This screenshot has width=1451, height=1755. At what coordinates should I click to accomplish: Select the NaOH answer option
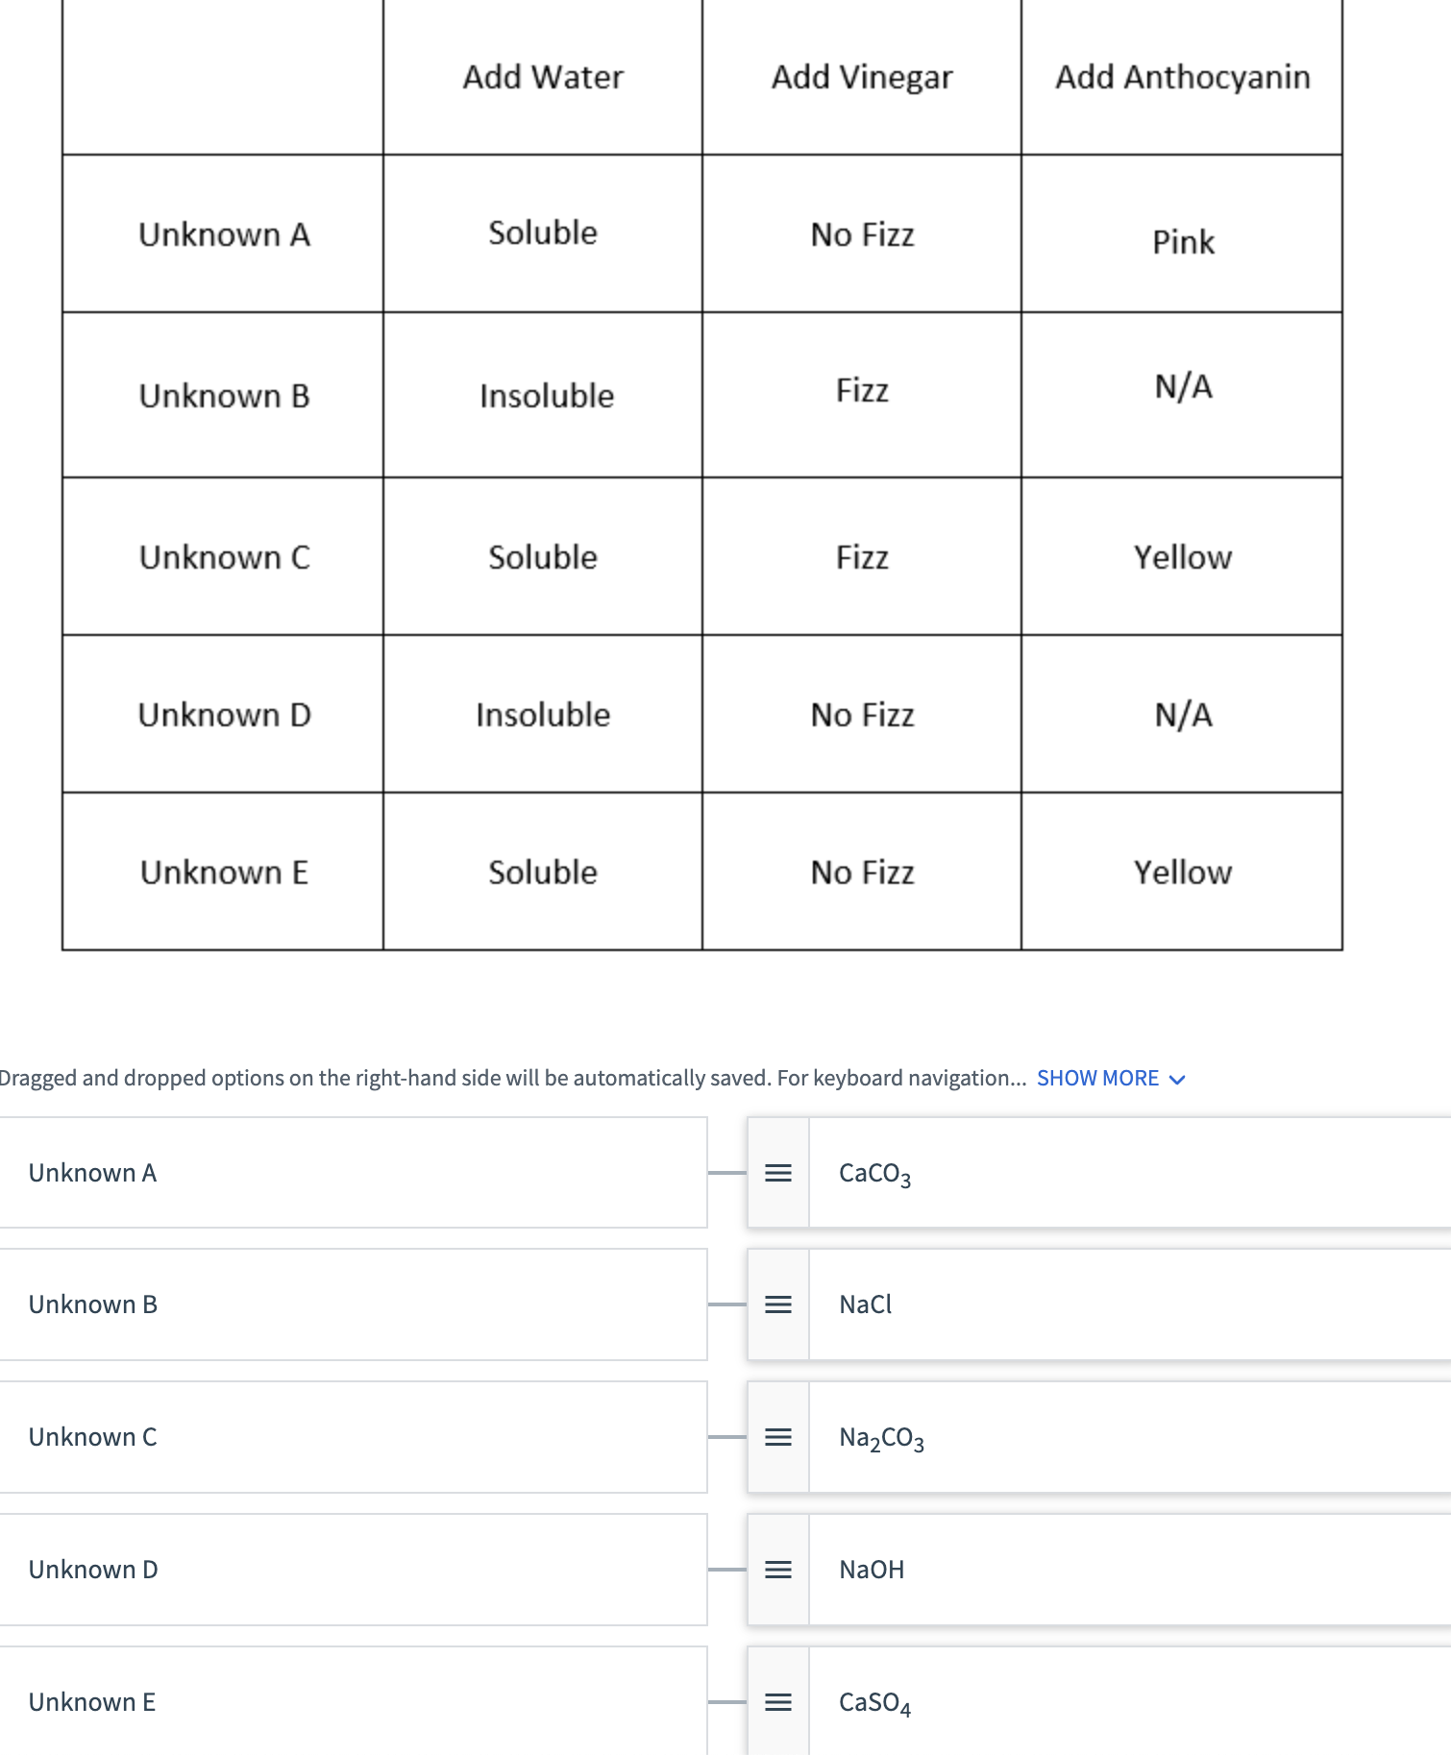click(1057, 1570)
